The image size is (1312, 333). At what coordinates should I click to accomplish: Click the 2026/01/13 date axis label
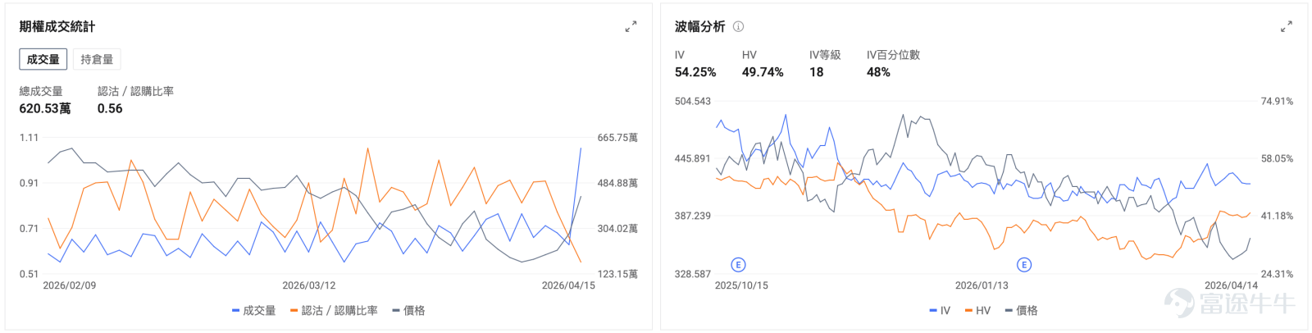[x=982, y=285]
